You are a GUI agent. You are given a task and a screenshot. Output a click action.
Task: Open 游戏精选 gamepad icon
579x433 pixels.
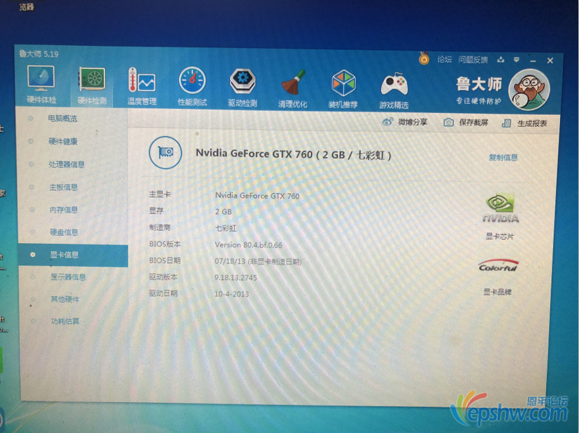(x=394, y=90)
